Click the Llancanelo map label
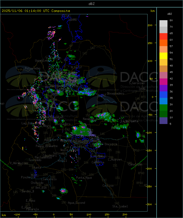 point(49,179)
